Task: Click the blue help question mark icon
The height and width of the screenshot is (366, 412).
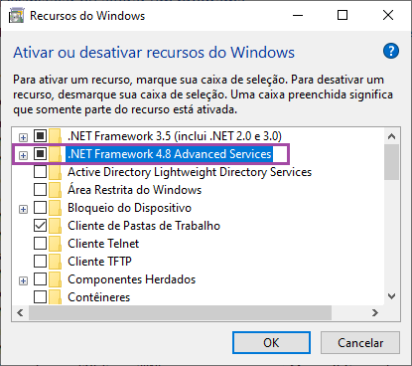Action: click(391, 51)
